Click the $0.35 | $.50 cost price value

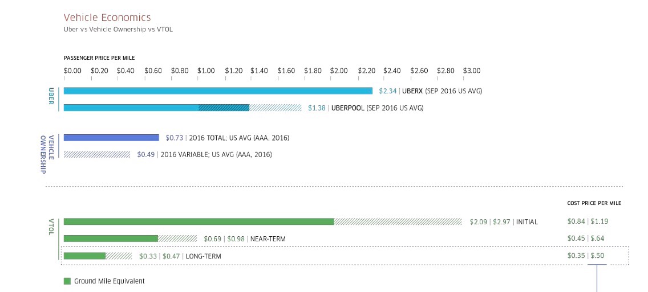click(585, 256)
